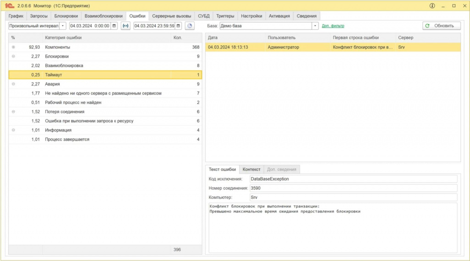Open the Активация tab
The width and height of the screenshot is (470, 261).
[279, 16]
